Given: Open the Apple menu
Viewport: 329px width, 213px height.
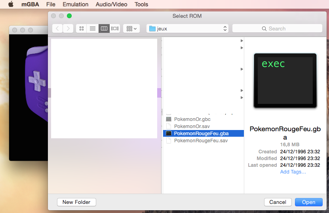Looking at the screenshot, I should (x=11, y=4).
